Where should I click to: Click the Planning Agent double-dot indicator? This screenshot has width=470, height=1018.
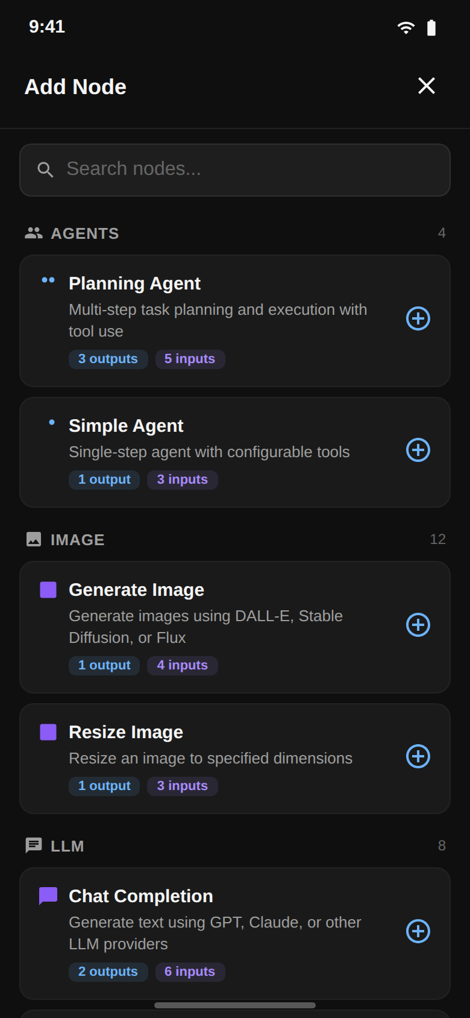(48, 279)
